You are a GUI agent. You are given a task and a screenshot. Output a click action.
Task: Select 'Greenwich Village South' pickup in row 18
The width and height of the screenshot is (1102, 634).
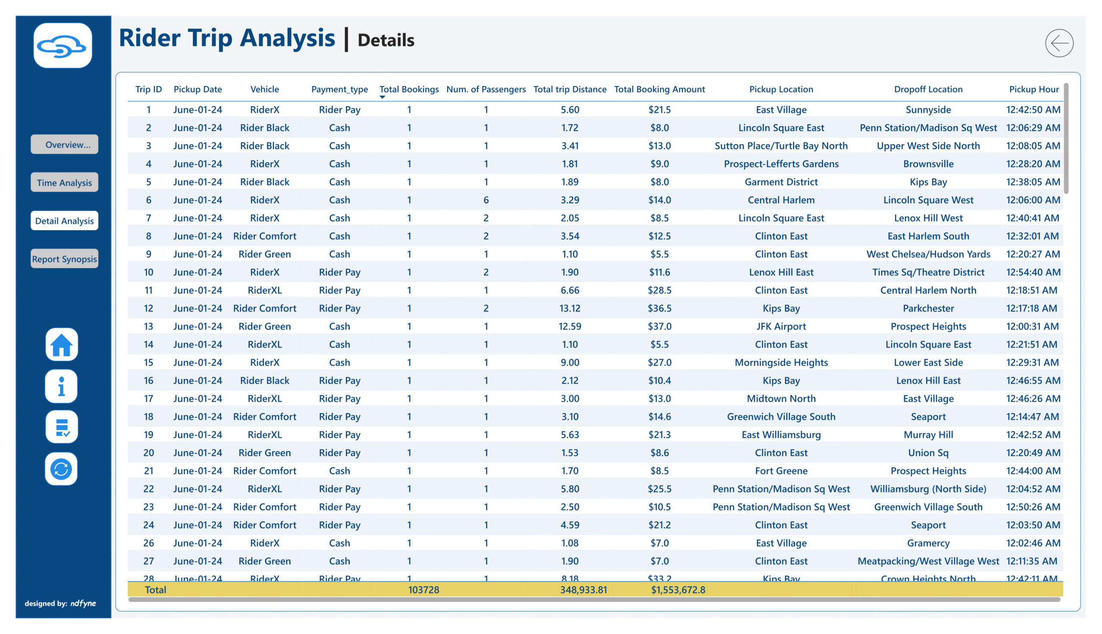pyautogui.click(x=781, y=417)
